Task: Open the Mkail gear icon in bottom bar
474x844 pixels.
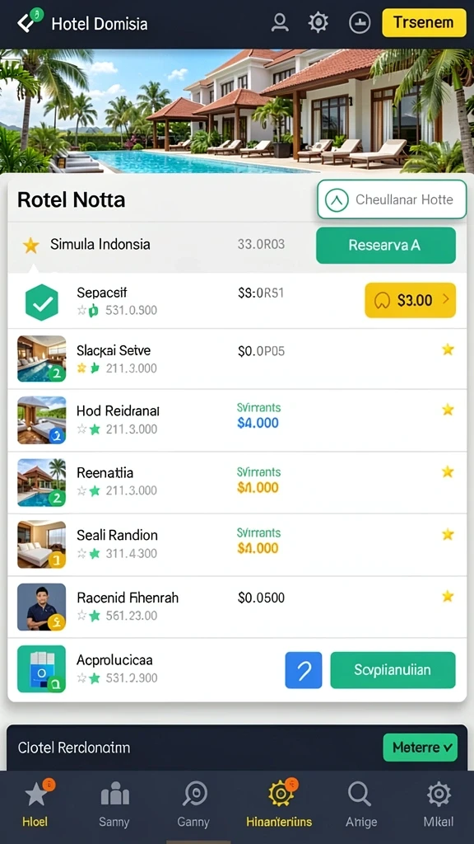Action: 439,795
